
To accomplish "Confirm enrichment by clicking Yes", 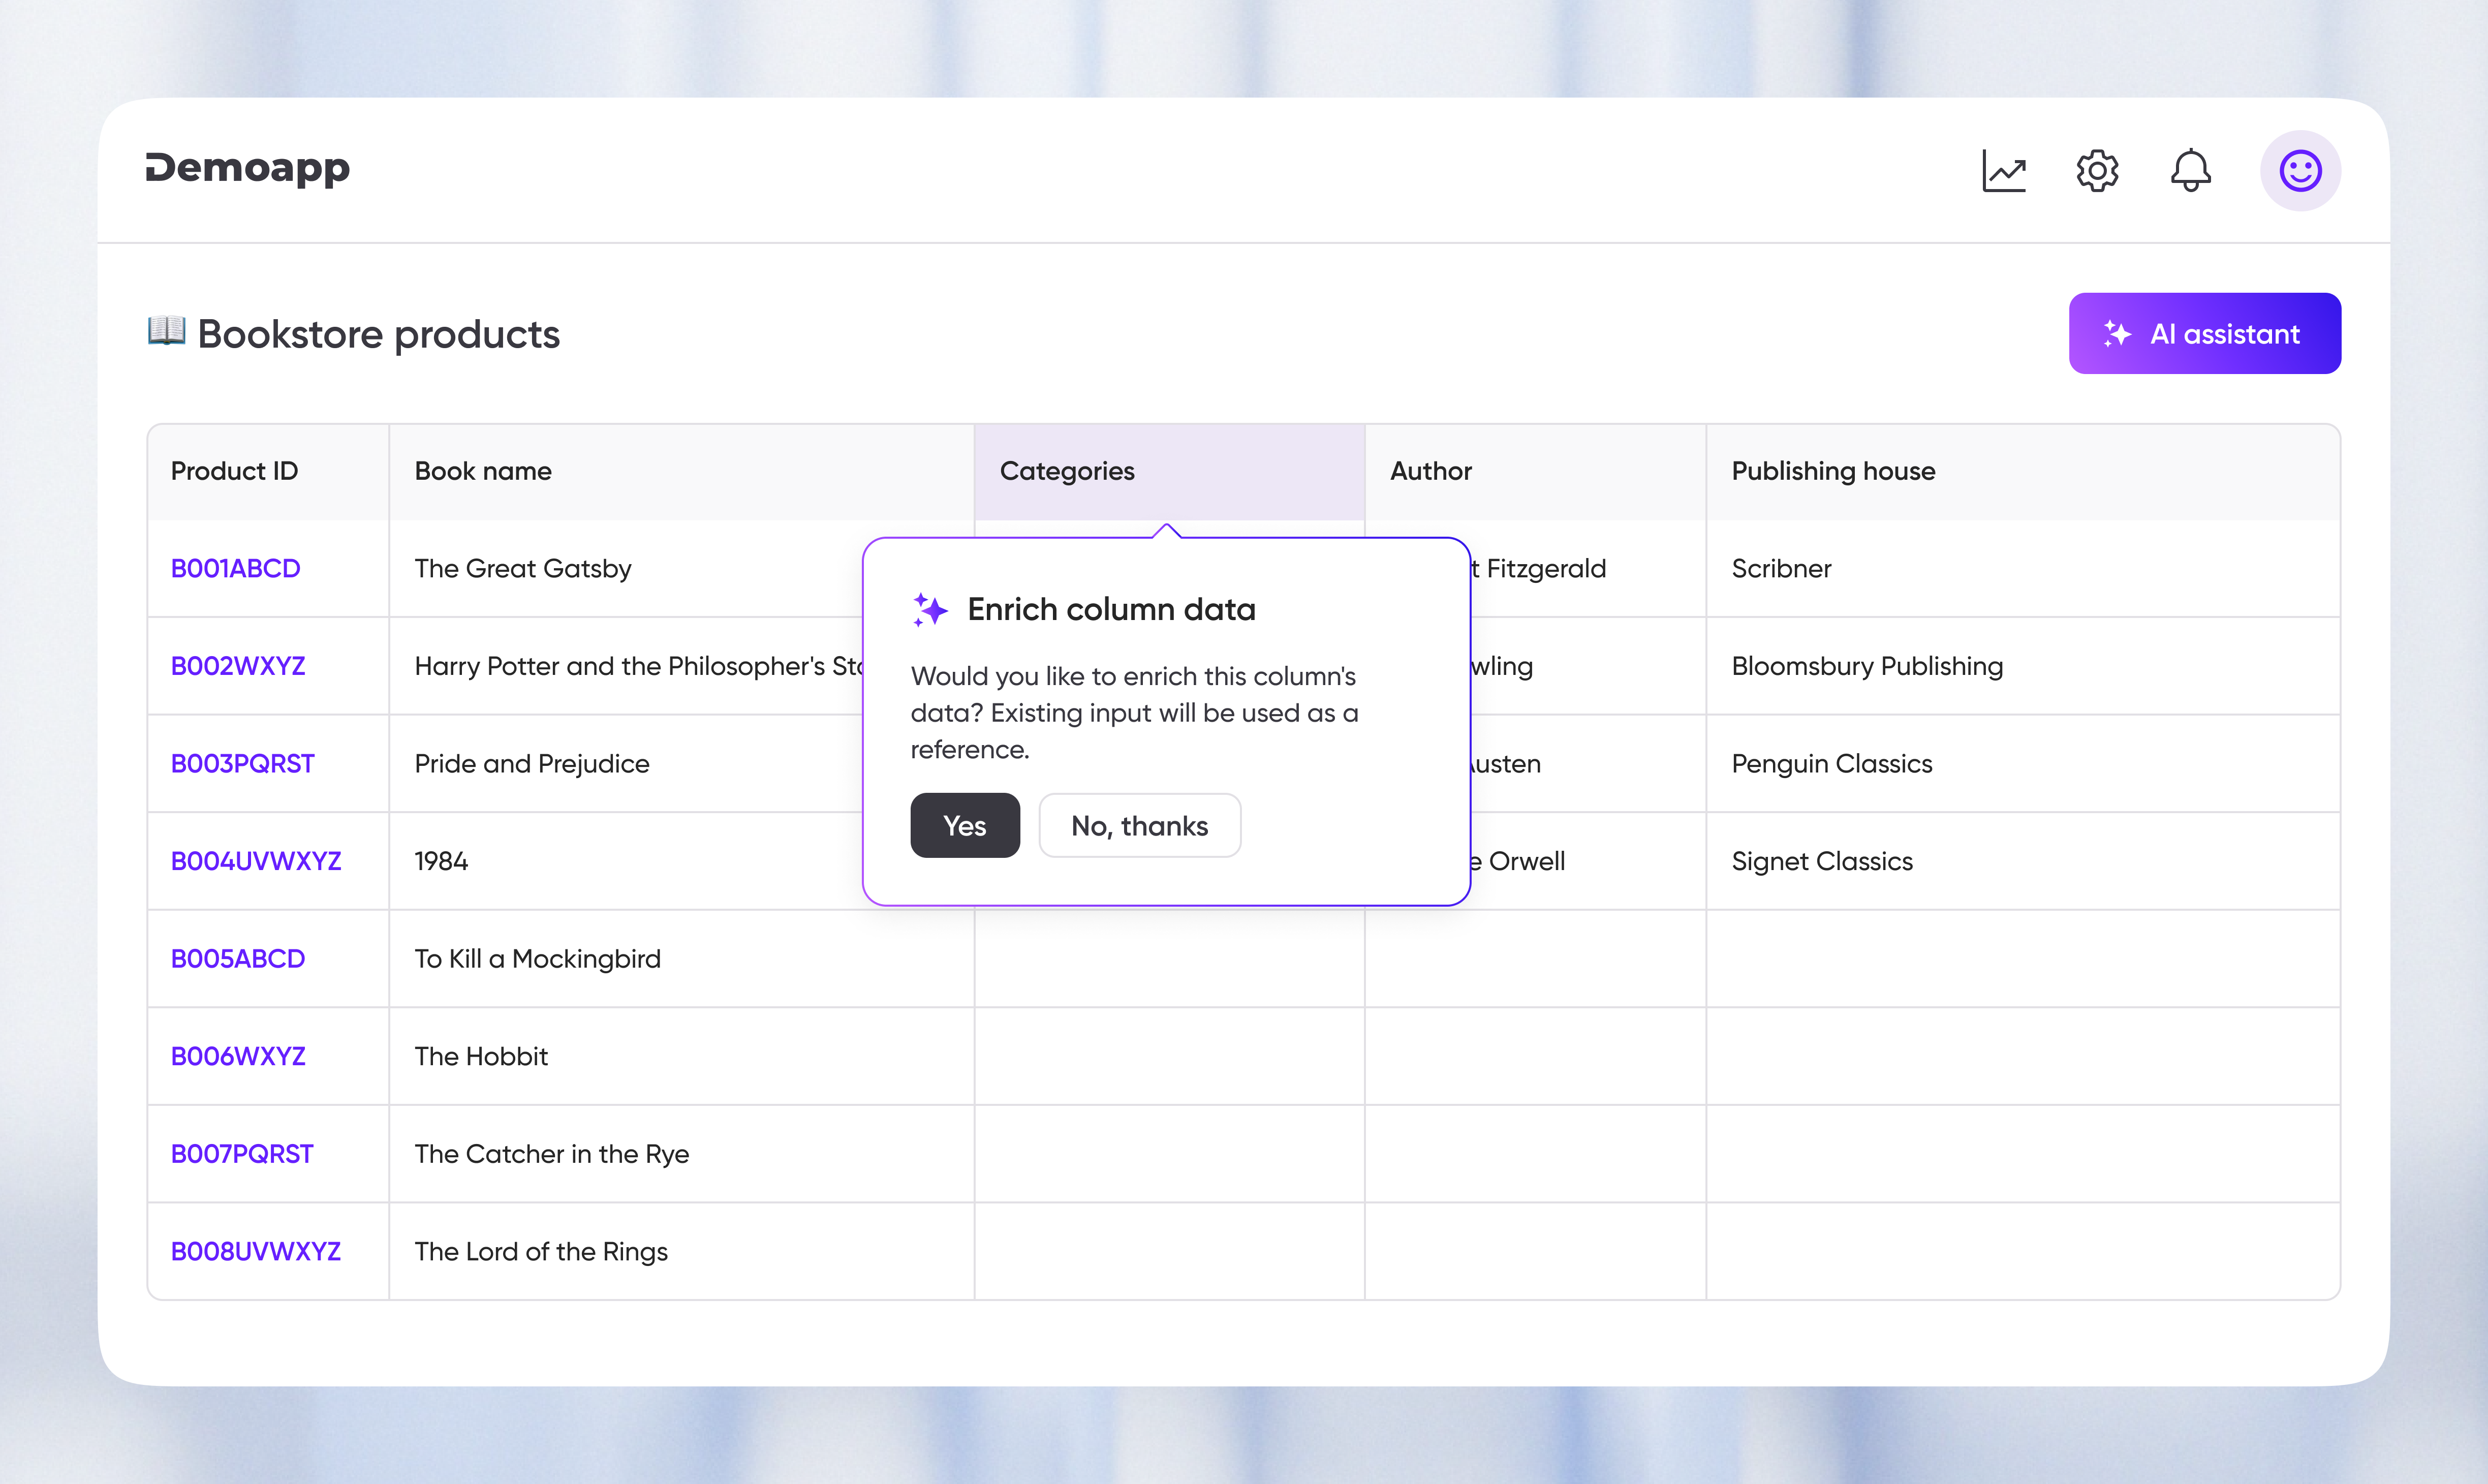I will coord(963,825).
